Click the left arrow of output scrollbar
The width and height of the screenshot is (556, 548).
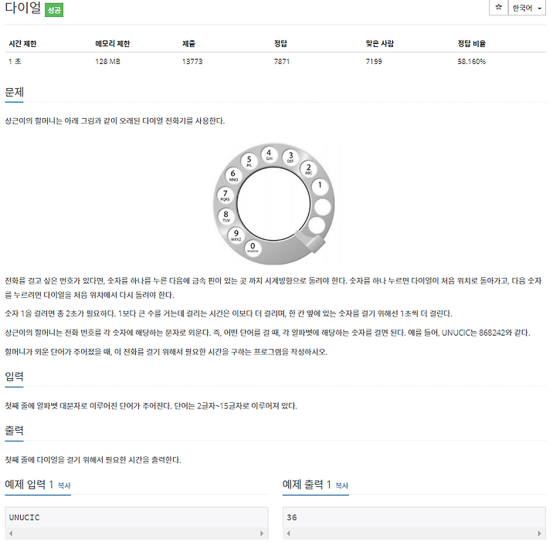point(289,533)
